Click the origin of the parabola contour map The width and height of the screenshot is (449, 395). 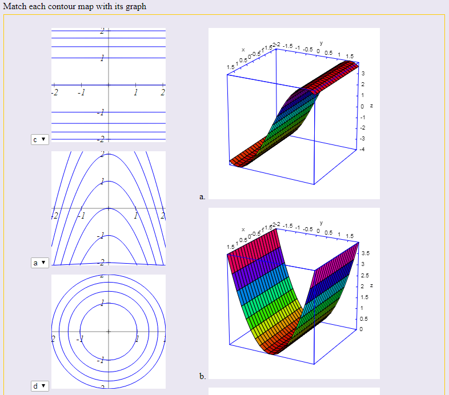[x=109, y=208]
